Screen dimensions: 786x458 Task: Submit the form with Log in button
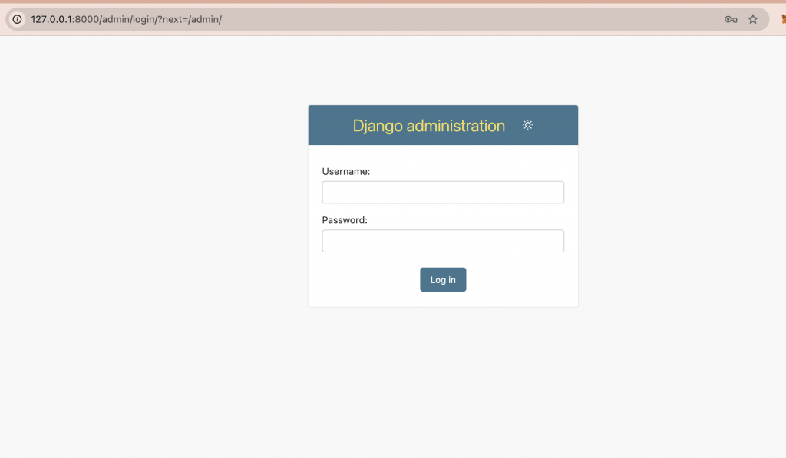pyautogui.click(x=443, y=279)
